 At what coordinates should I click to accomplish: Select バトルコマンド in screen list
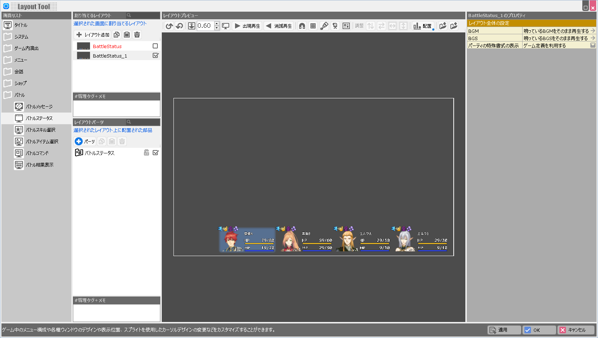(37, 153)
